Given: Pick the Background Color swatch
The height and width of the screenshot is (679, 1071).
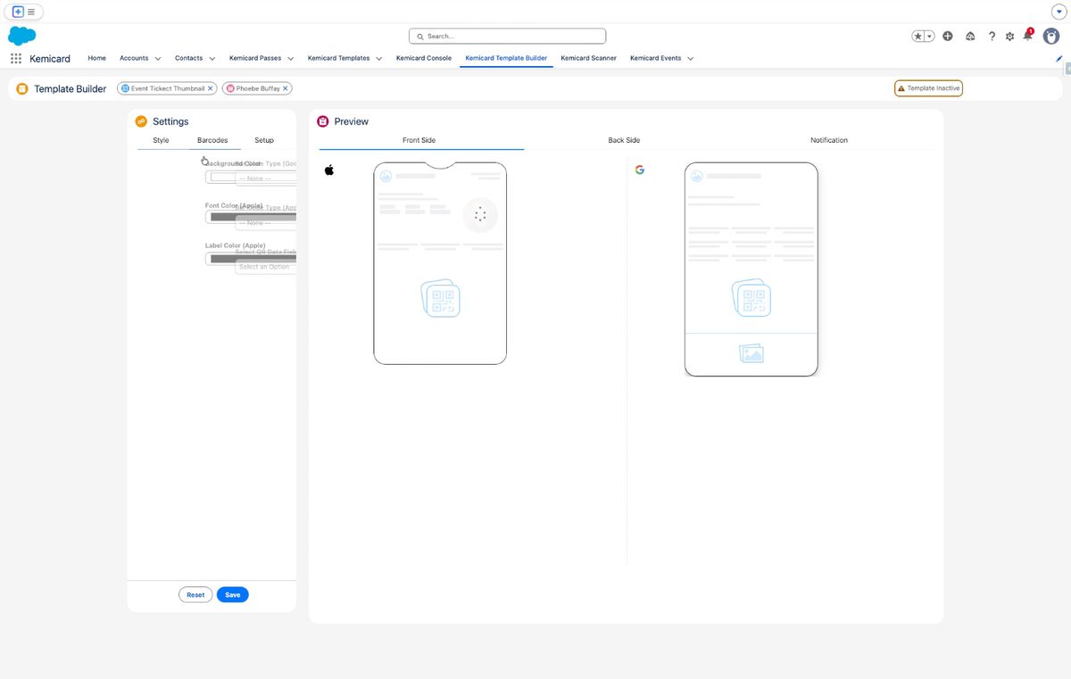Looking at the screenshot, I should [x=251, y=177].
